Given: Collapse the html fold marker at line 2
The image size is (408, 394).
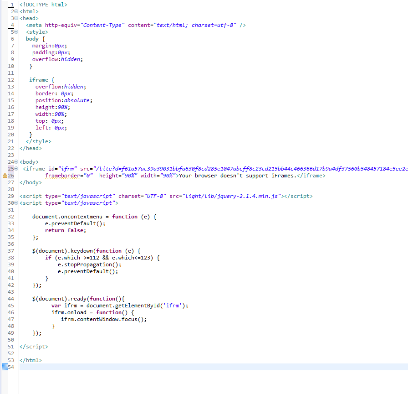Looking at the screenshot, I should pos(16,11).
